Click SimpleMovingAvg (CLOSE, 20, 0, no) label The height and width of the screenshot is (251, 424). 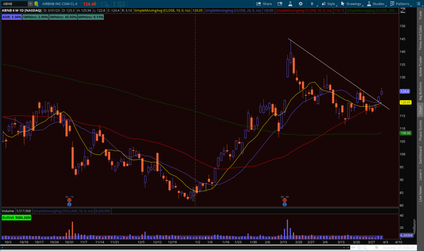click(233, 10)
